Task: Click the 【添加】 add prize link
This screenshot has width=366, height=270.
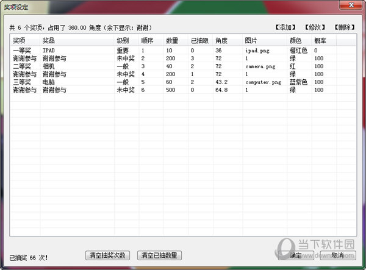Action: [x=285, y=27]
